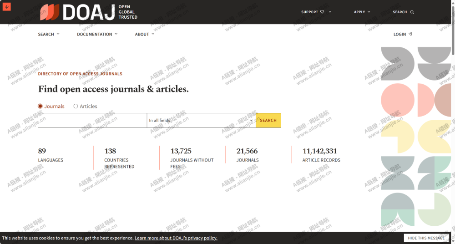The height and width of the screenshot is (244, 455).
Task: Click into the journal search text field
Action: pos(92,120)
